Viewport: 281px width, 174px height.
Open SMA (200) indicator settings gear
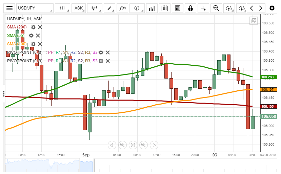pos(33,27)
